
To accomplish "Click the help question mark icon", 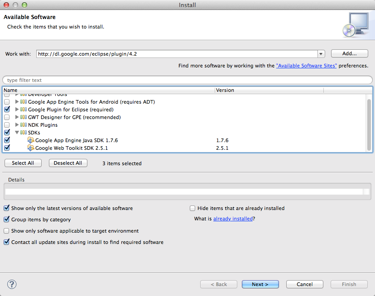I will pos(12,284).
